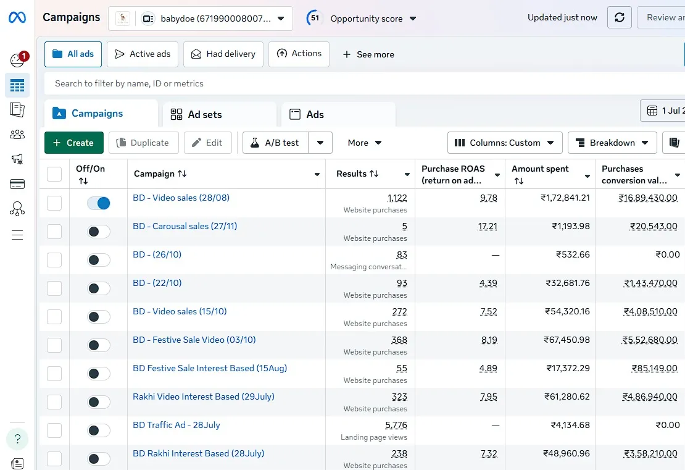Check the Rakhi Video Interest Based row
This screenshot has width=685, height=470.
point(54,402)
